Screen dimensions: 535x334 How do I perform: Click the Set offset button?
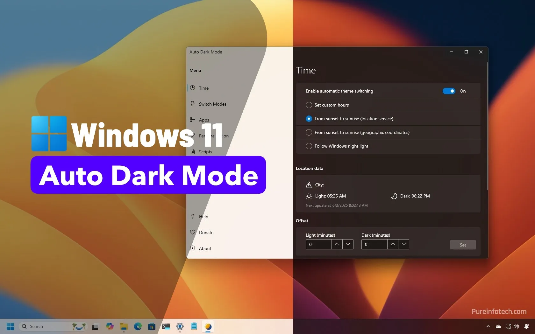coord(463,245)
